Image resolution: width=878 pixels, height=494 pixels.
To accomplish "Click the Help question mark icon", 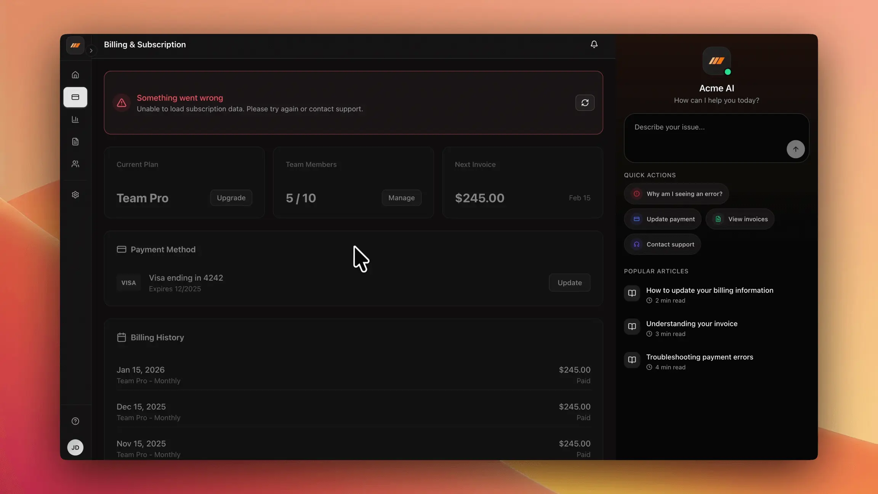I will [75, 421].
